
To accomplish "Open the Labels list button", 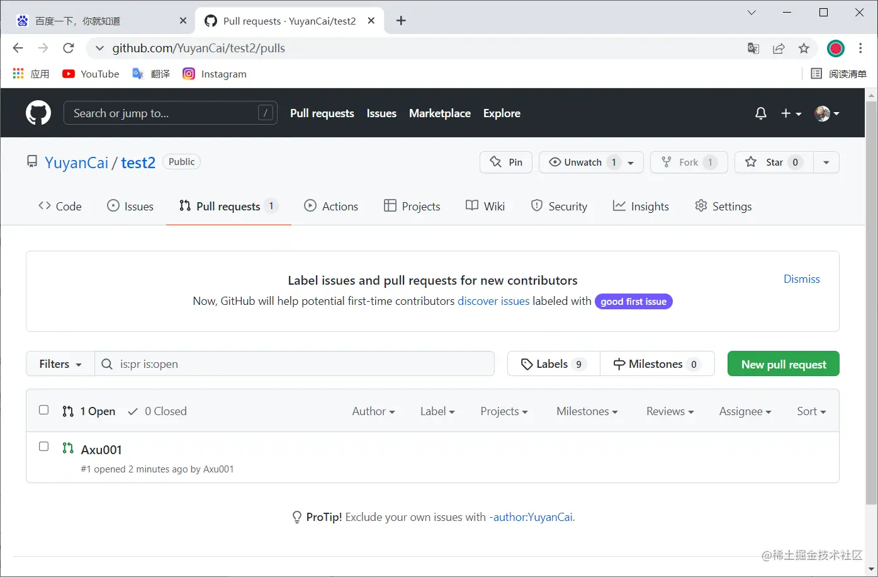I will coord(554,364).
